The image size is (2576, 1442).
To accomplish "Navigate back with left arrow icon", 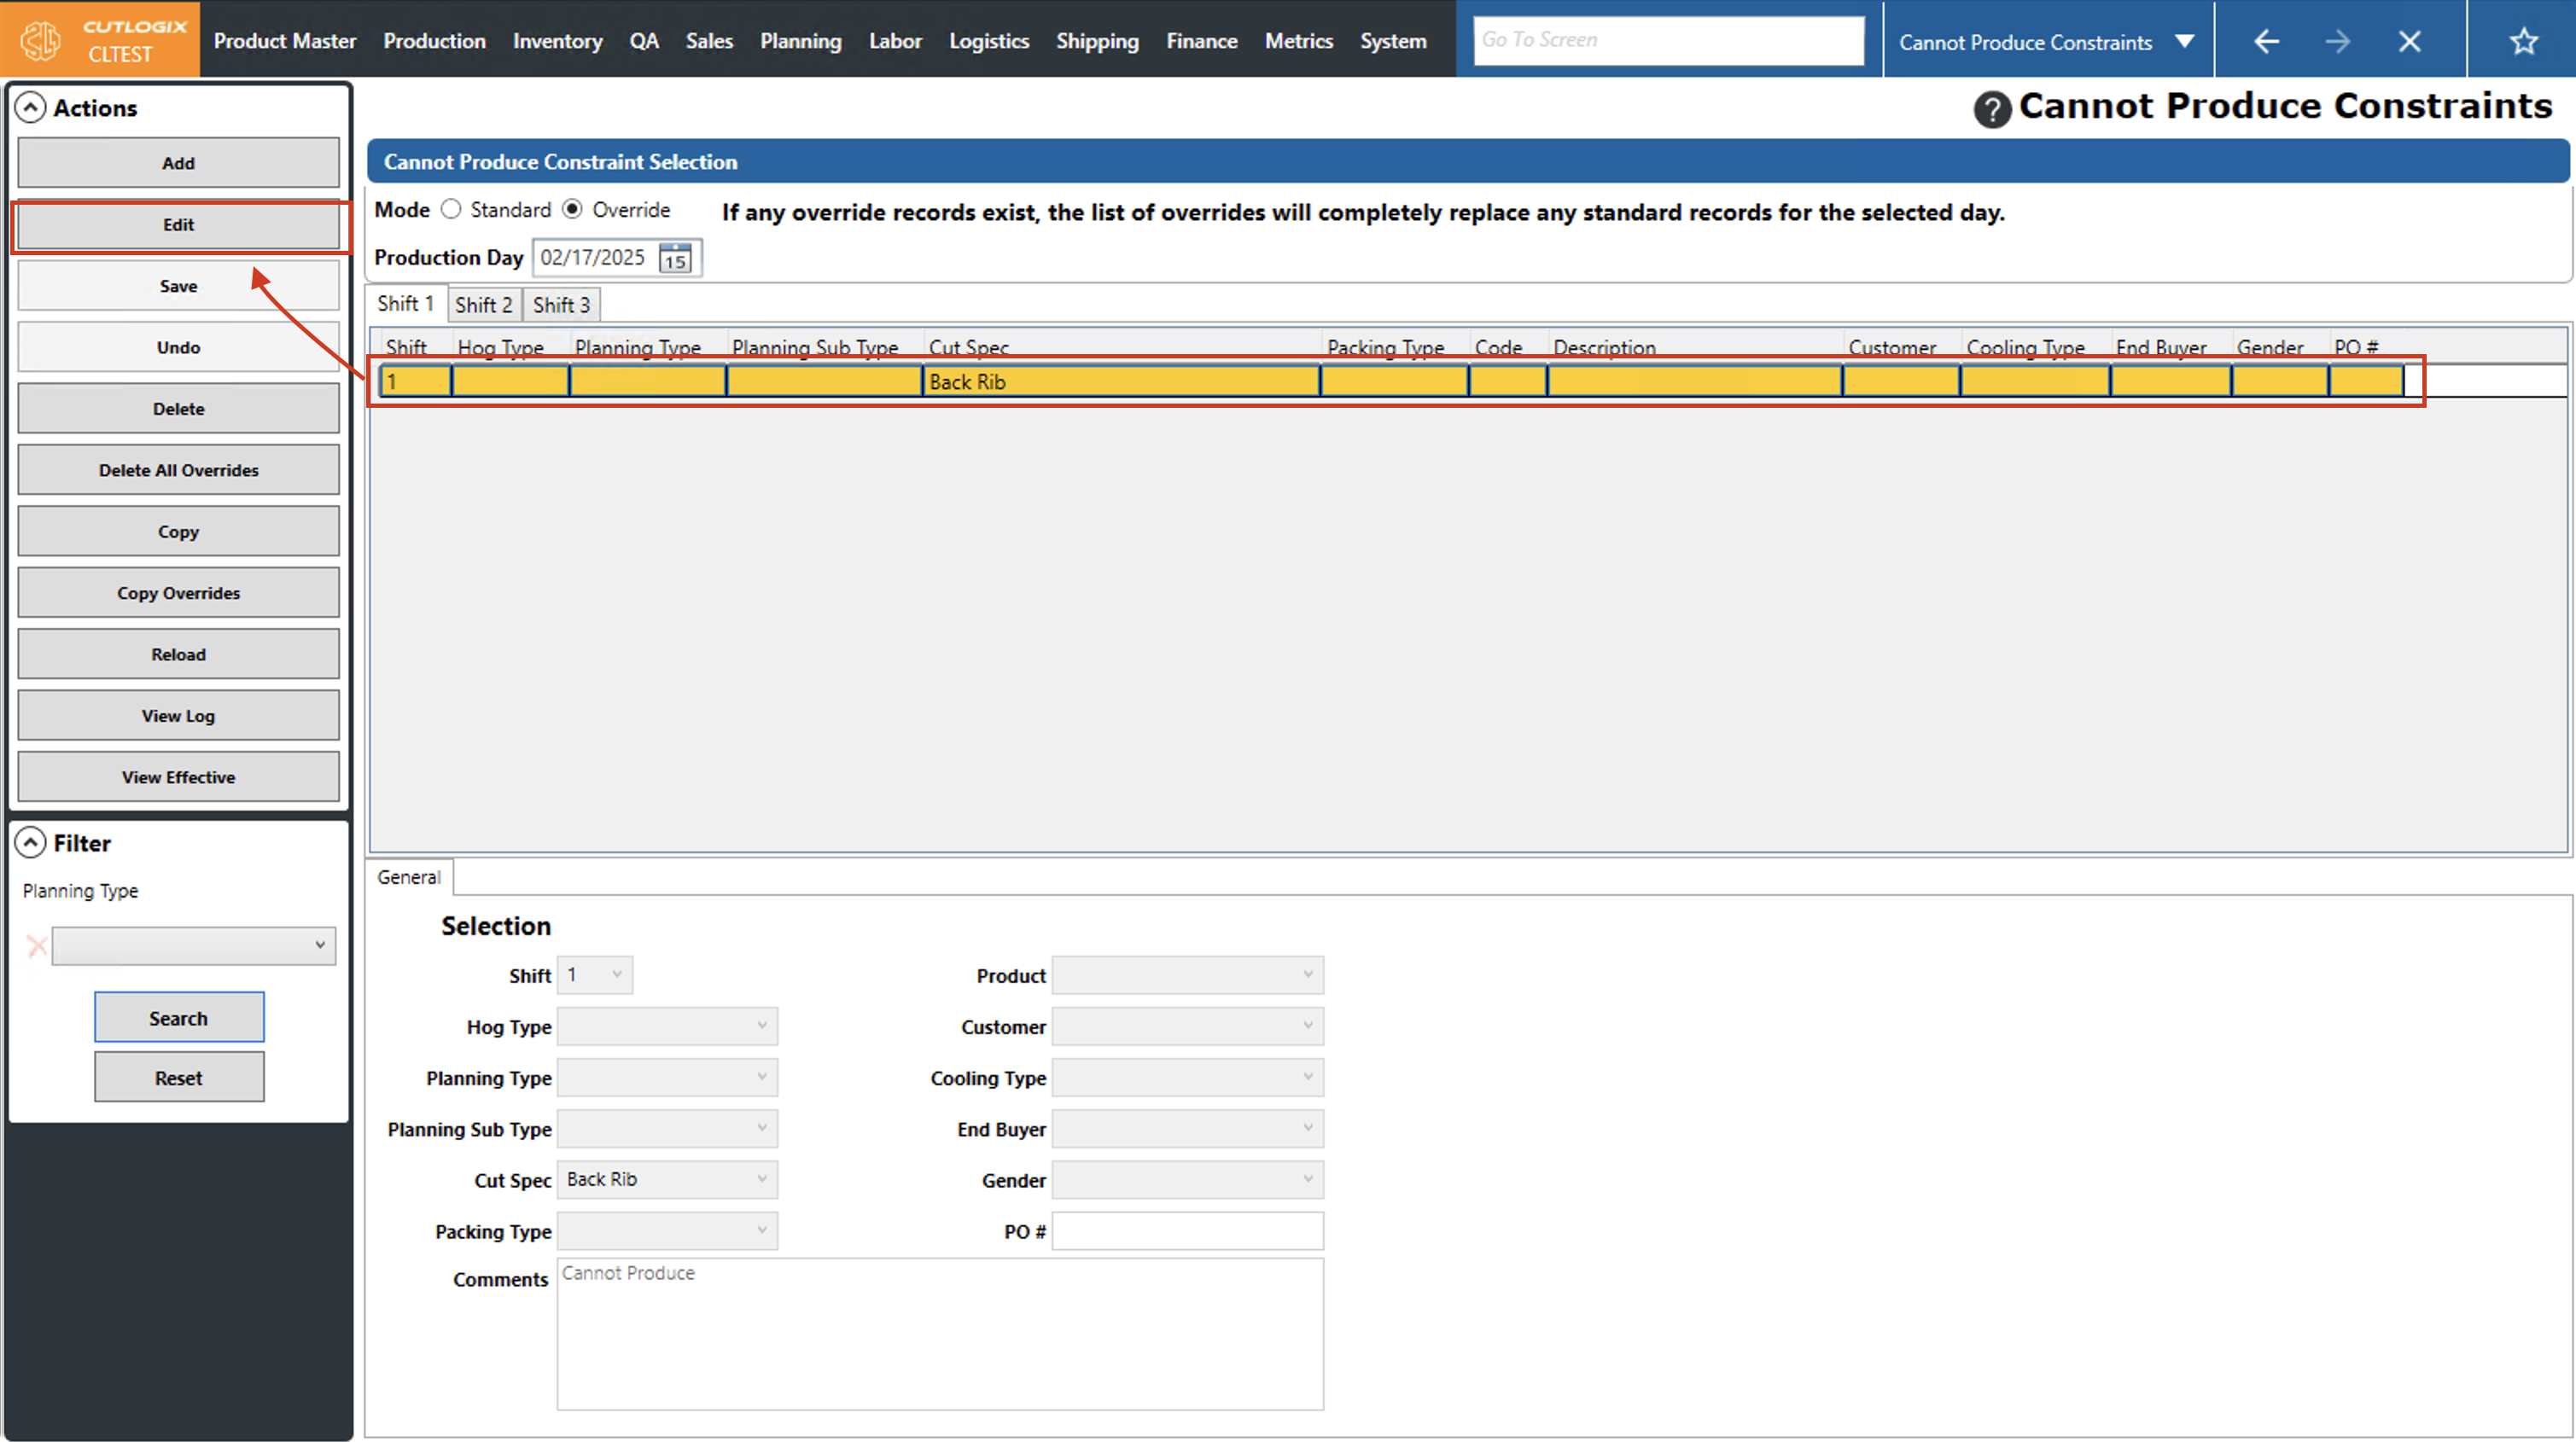I will coord(2266,41).
